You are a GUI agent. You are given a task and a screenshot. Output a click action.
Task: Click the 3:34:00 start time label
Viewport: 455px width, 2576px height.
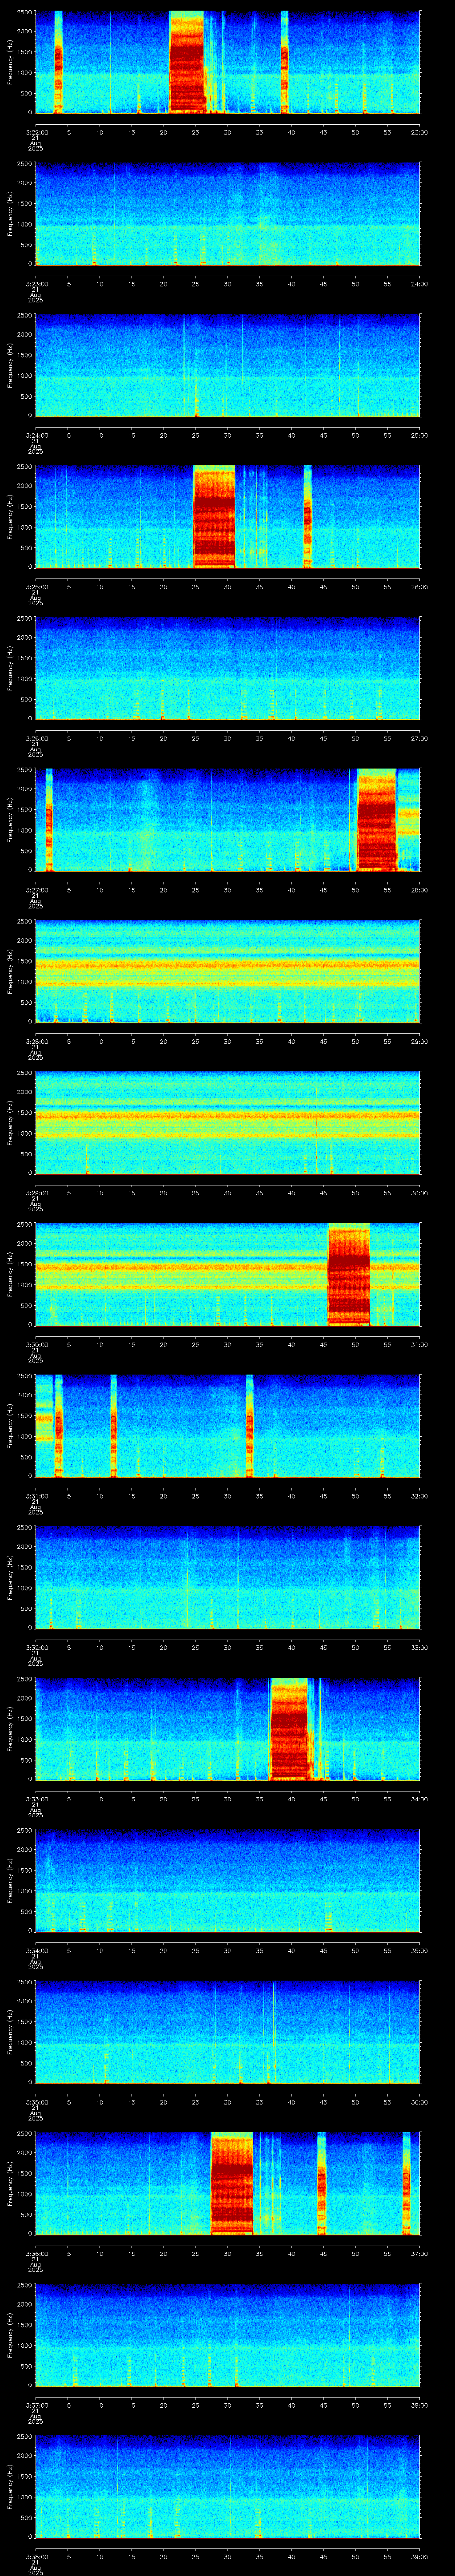36,1951
